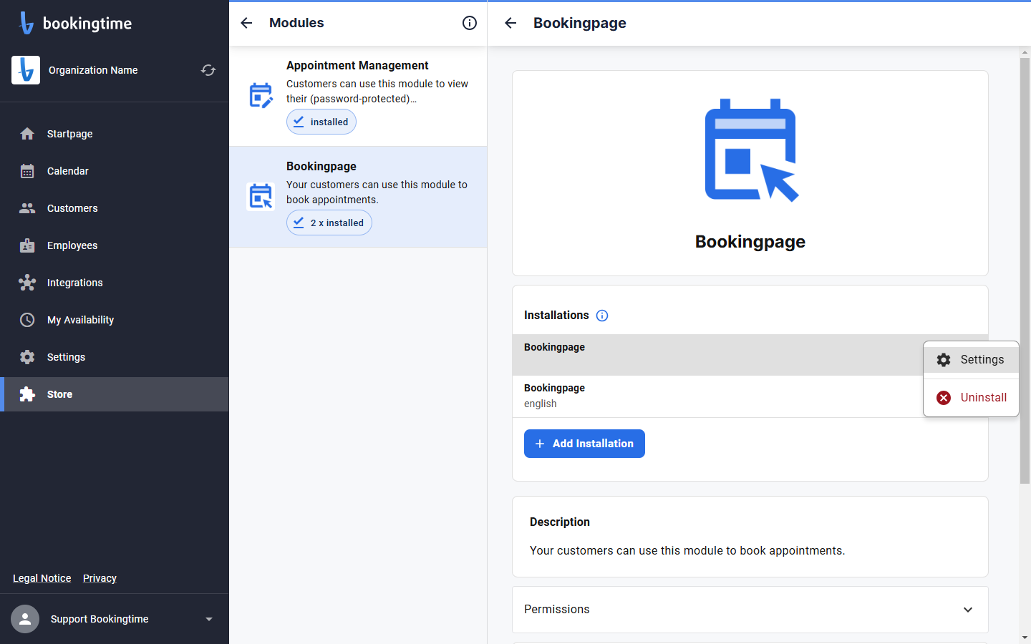Open Integrations from the sidebar

pos(115,283)
